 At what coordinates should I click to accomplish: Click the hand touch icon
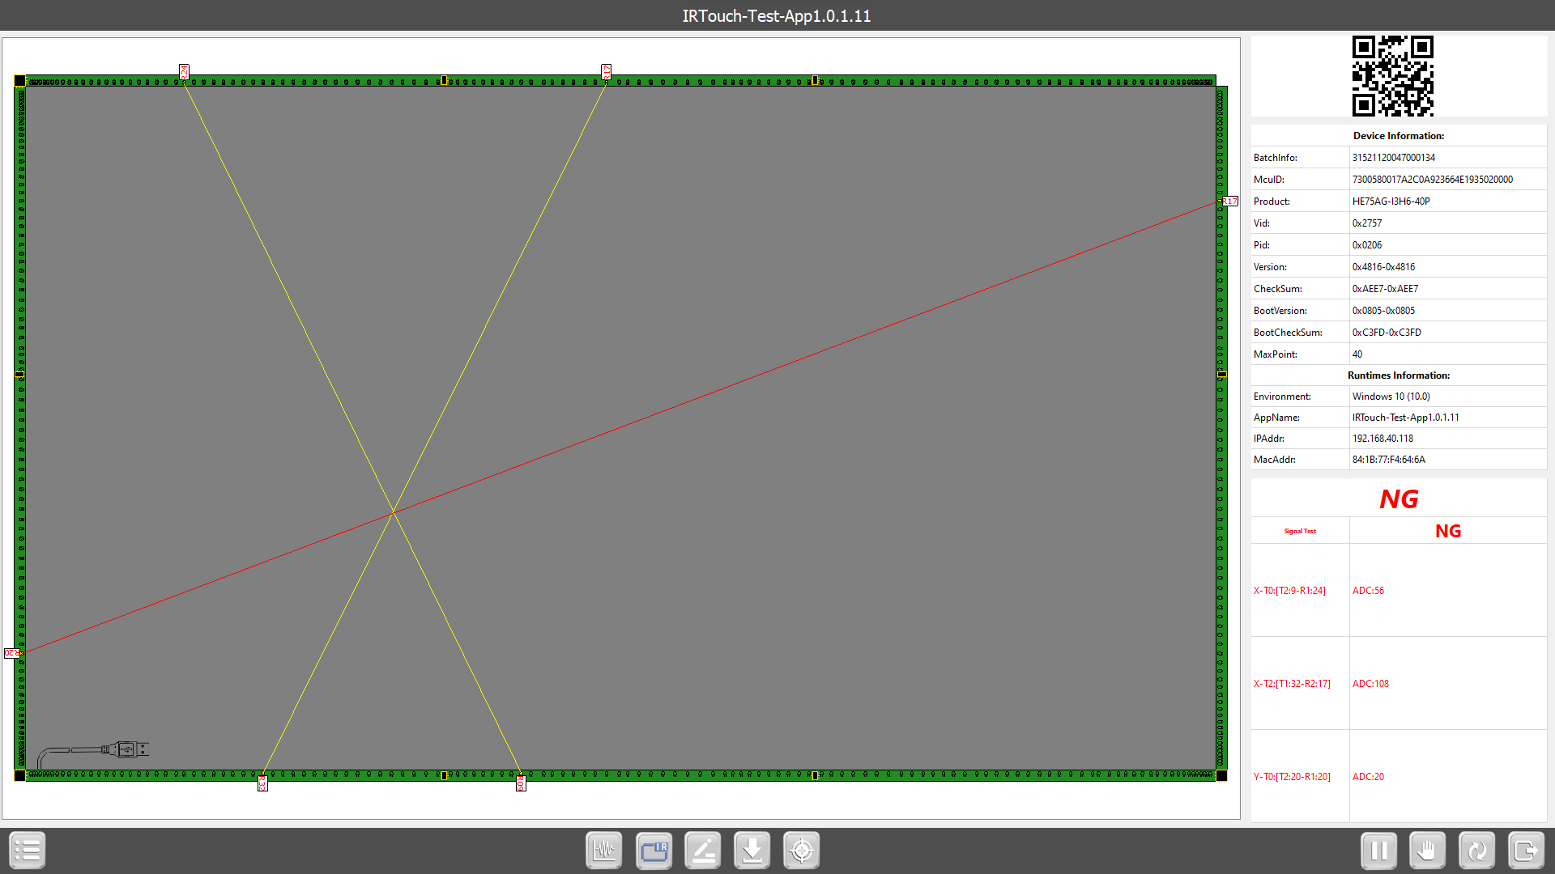point(1427,851)
